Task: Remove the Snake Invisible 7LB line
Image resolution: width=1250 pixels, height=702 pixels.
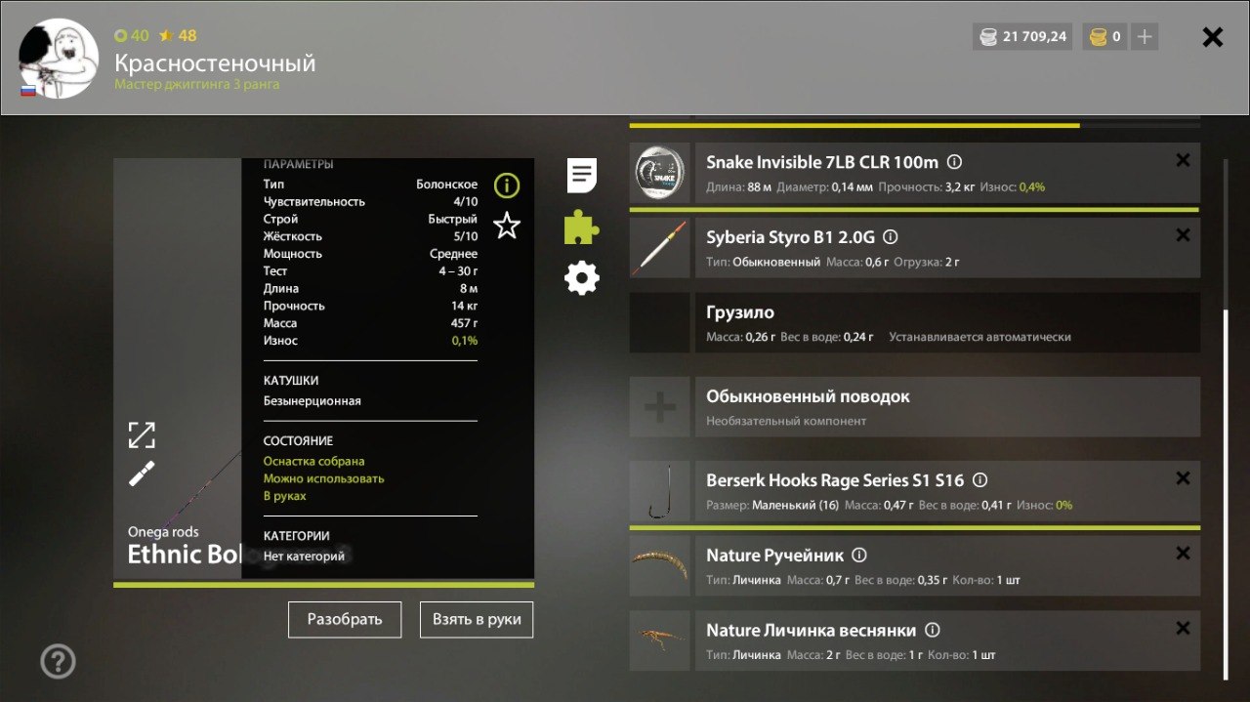Action: coord(1183,160)
